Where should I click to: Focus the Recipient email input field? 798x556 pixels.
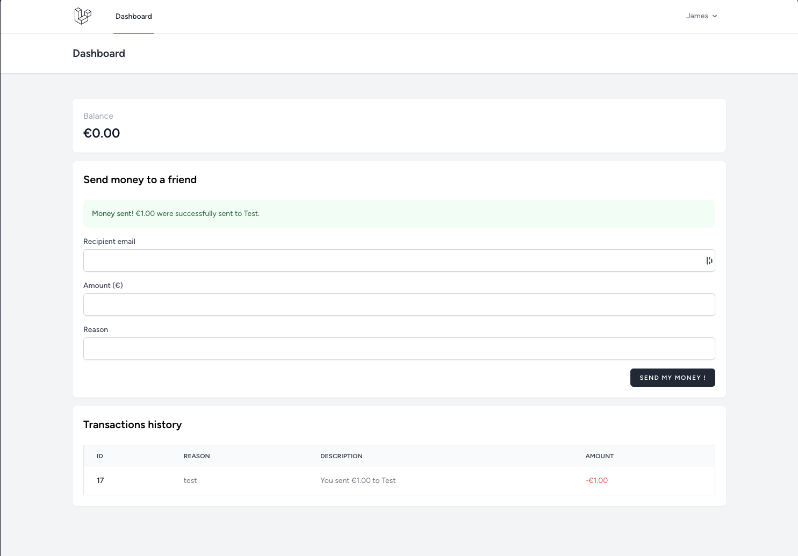[392, 261]
